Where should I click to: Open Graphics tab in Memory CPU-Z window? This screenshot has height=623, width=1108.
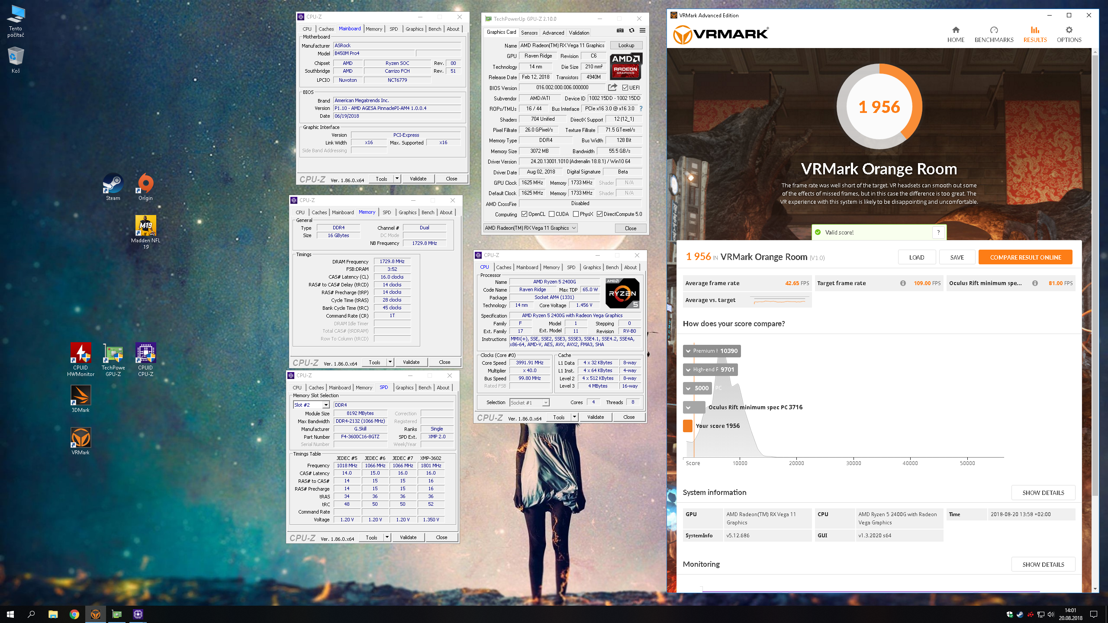click(x=407, y=212)
